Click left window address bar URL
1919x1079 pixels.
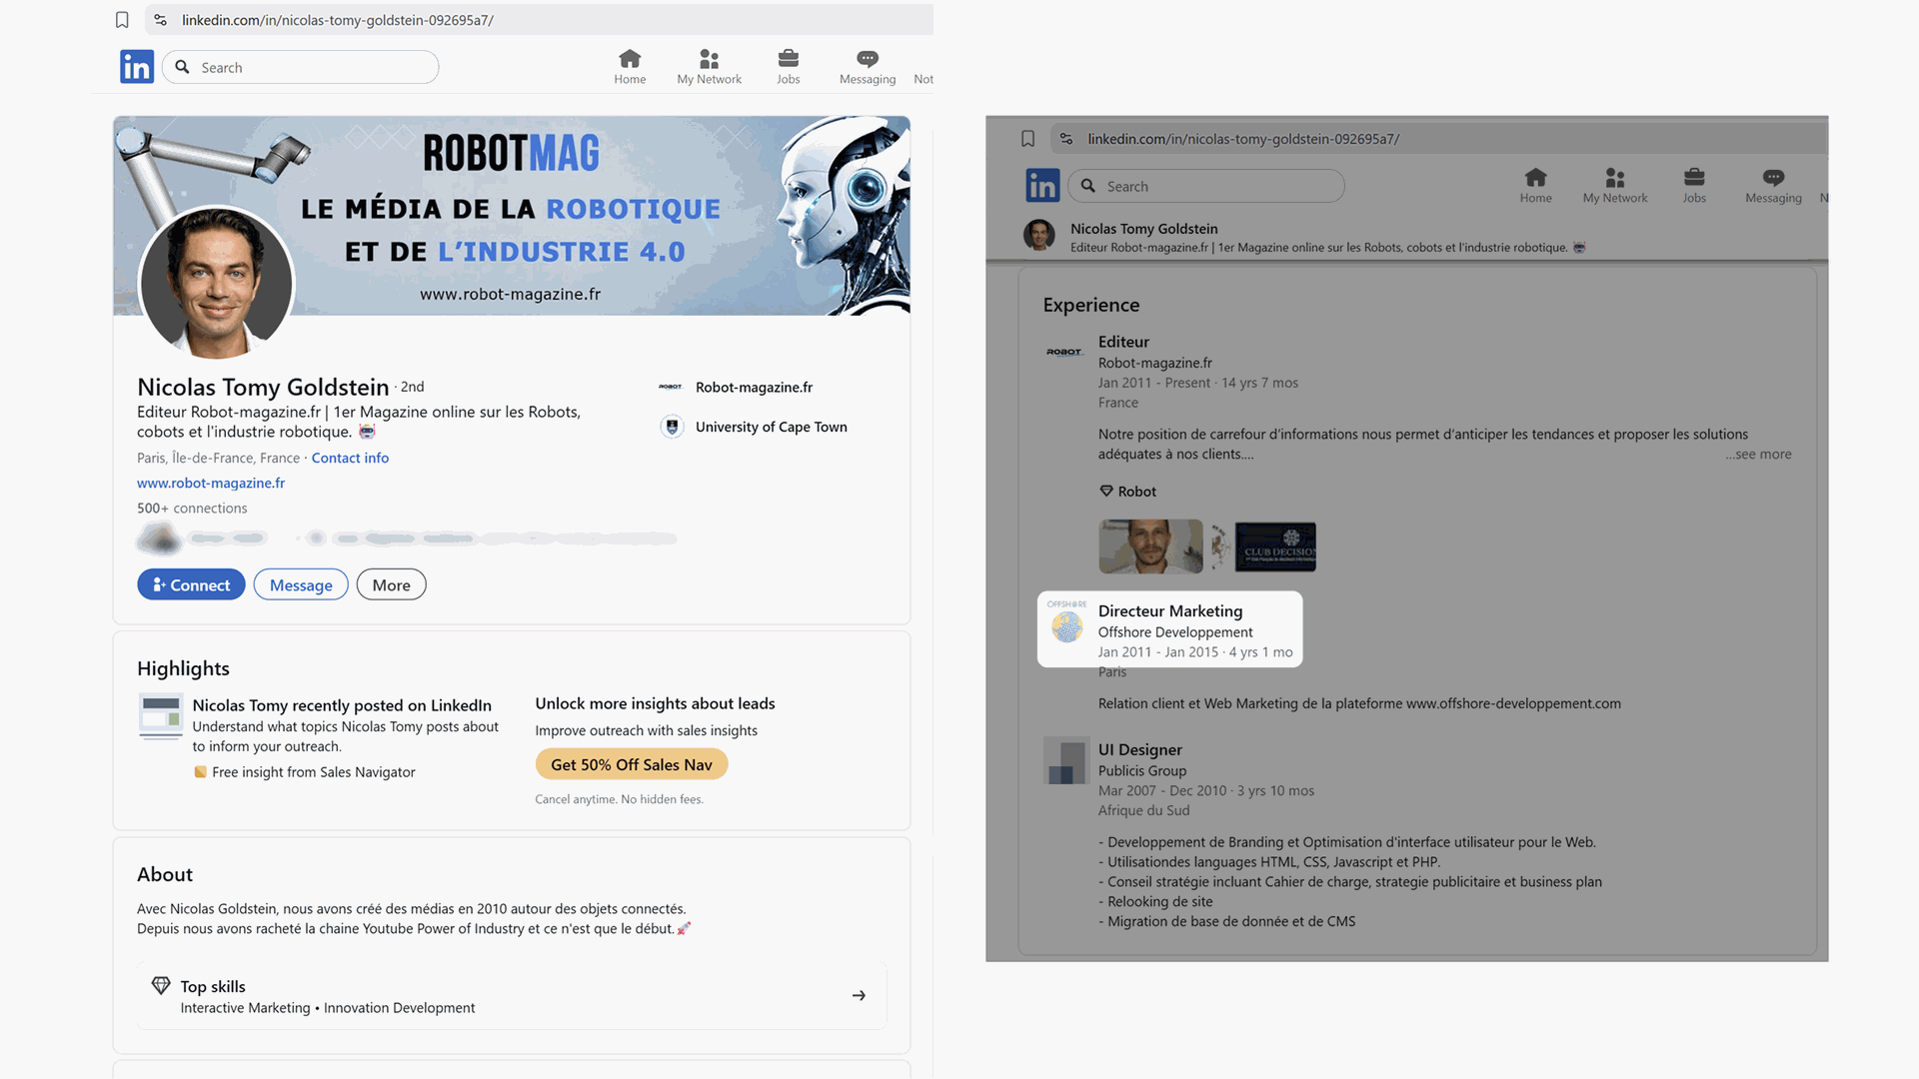pos(338,20)
